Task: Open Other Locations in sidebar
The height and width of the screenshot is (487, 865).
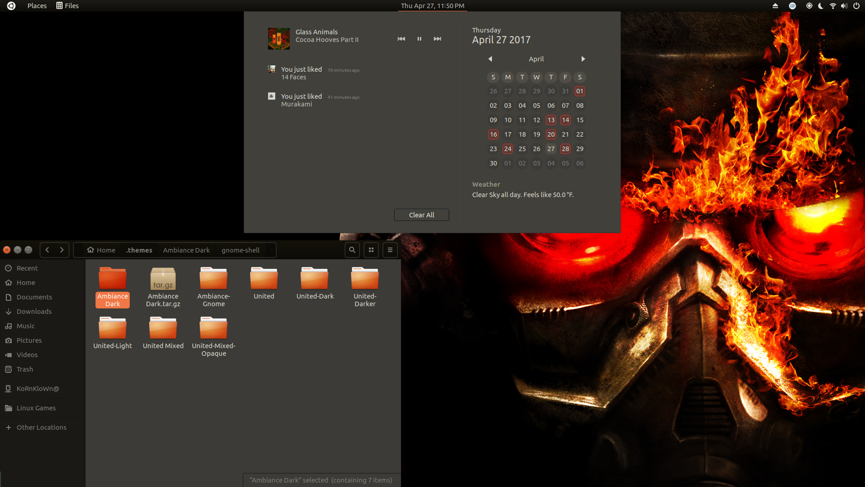Action: pyautogui.click(x=43, y=427)
